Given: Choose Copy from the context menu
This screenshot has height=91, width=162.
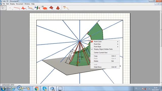Looking at the screenshot, I should 105,56.
